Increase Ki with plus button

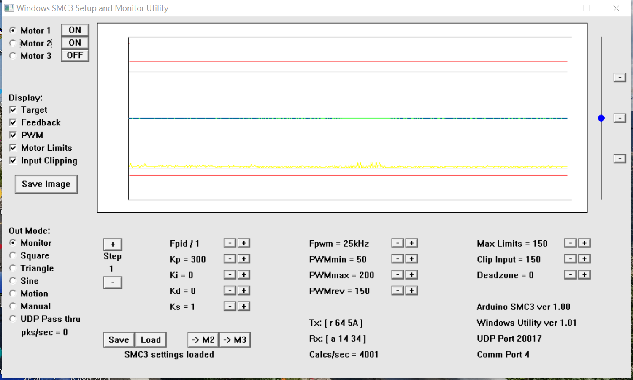tap(244, 274)
